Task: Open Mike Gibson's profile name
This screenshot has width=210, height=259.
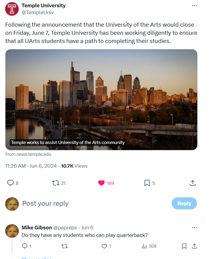Action: [x=37, y=228]
